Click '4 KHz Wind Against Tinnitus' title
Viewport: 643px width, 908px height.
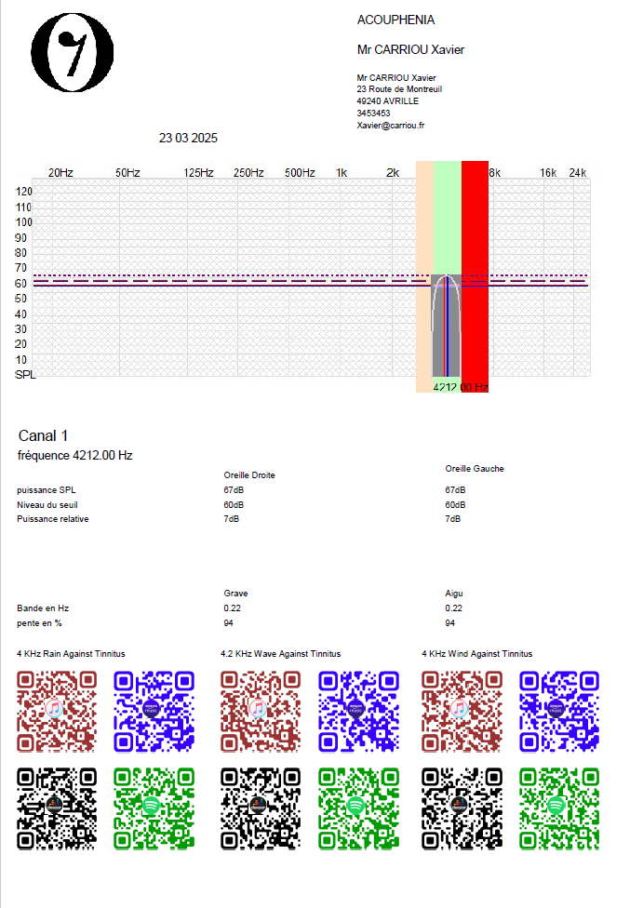(x=476, y=654)
